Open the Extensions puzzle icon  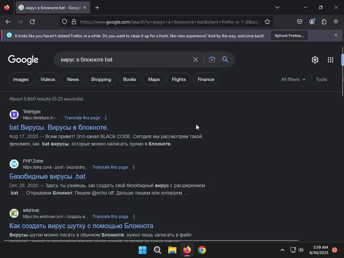pos(324,22)
